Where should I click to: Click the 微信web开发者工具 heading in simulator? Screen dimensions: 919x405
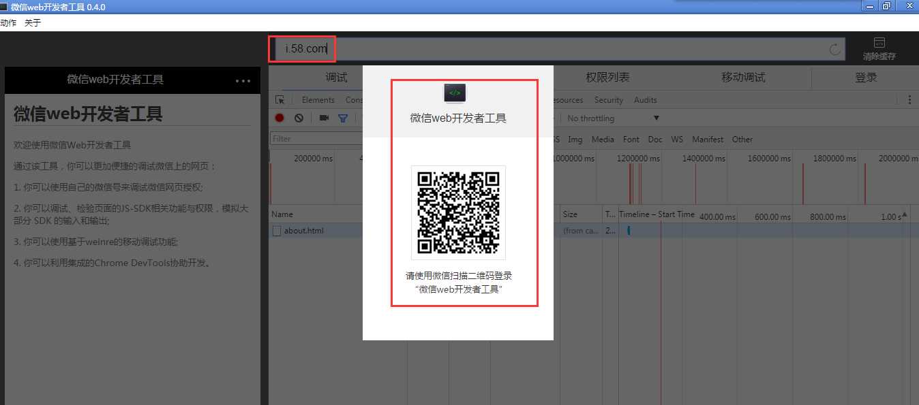pos(88,114)
